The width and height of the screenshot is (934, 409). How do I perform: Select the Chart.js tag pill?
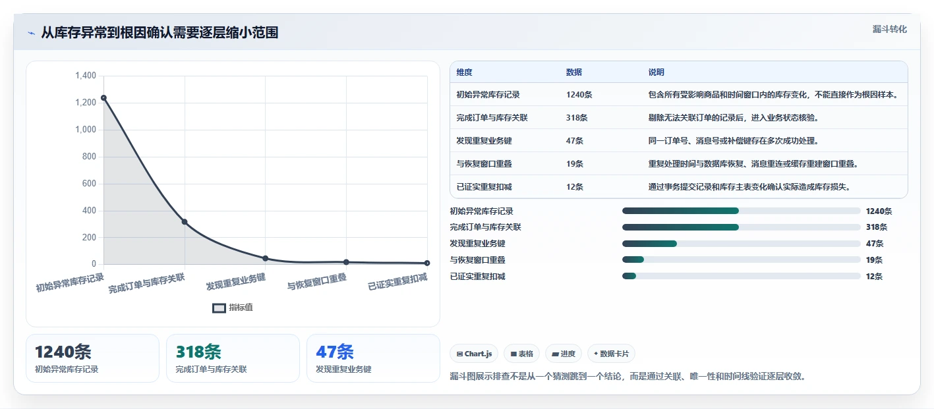tap(474, 354)
